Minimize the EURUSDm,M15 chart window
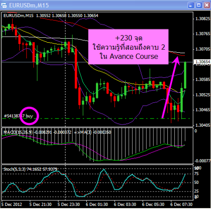211x209 pixels. 191,5
